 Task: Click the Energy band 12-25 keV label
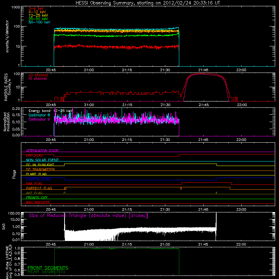(51, 111)
